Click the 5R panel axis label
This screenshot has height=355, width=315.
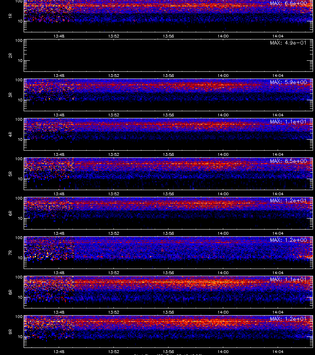tap(10, 174)
